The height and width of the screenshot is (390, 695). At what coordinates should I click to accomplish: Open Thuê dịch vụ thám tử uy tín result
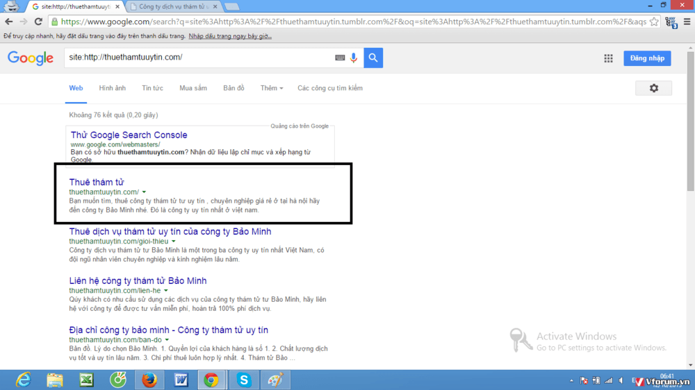(x=170, y=231)
